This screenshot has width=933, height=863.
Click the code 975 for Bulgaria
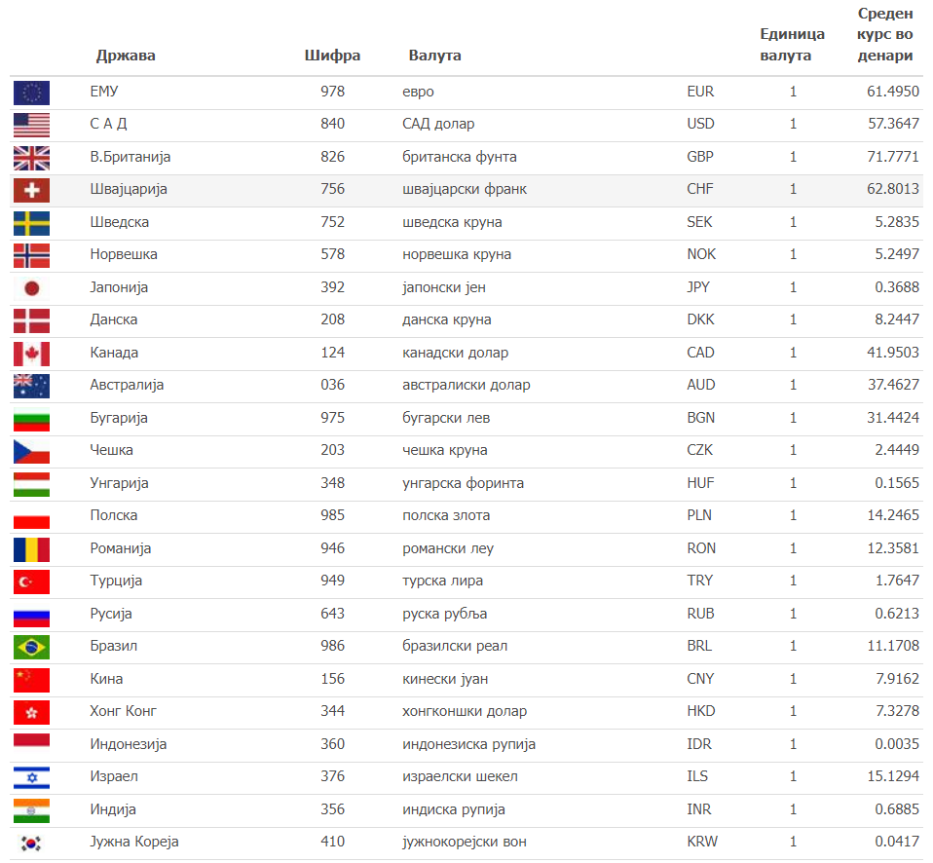tap(332, 418)
